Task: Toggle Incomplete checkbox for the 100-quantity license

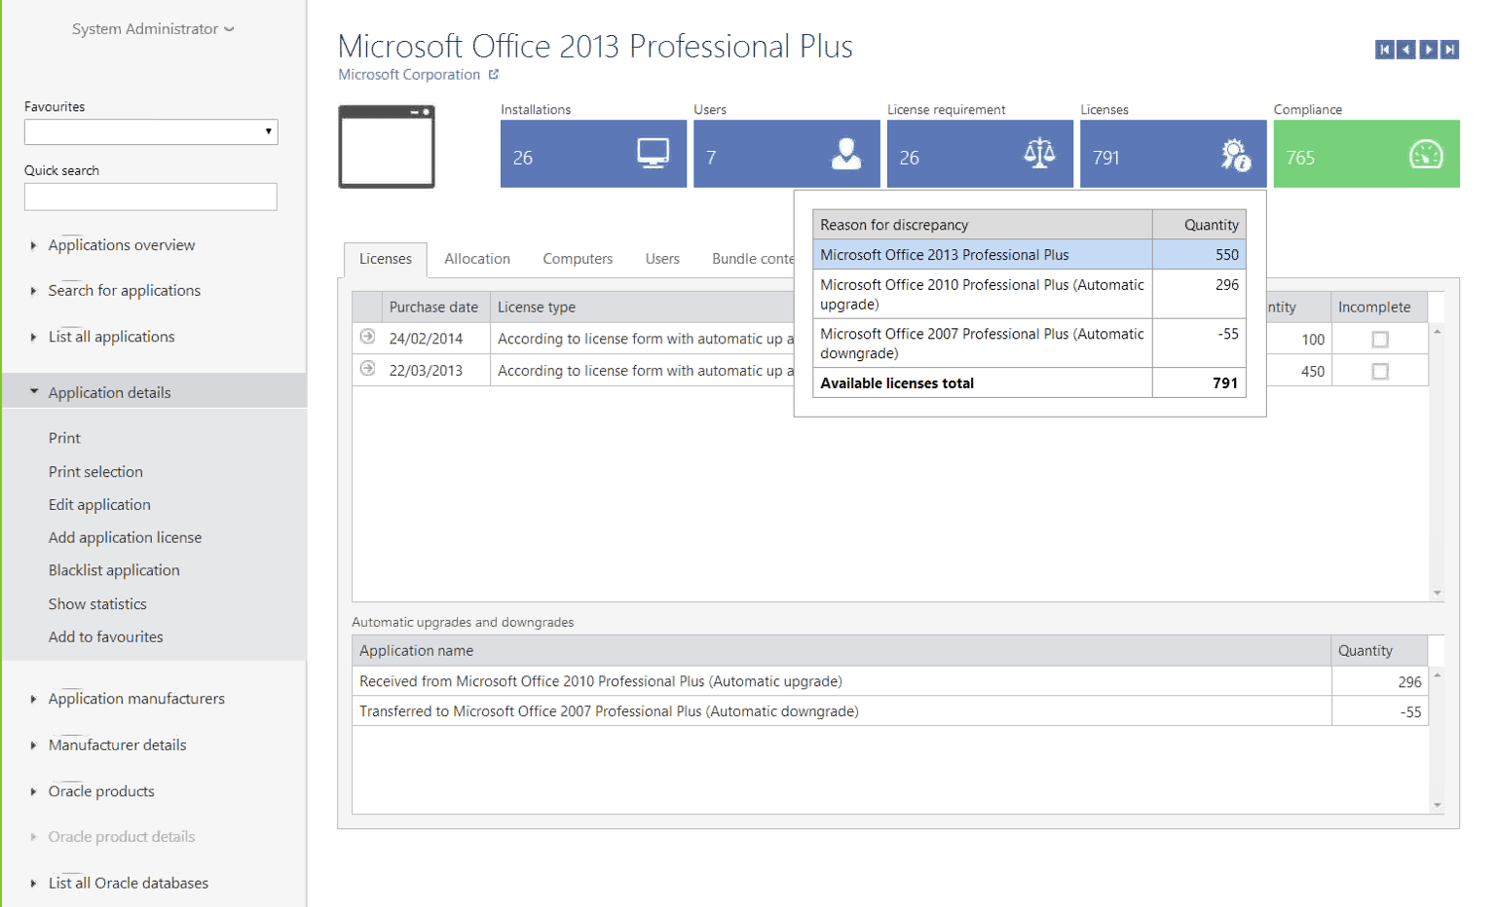Action: tap(1378, 339)
